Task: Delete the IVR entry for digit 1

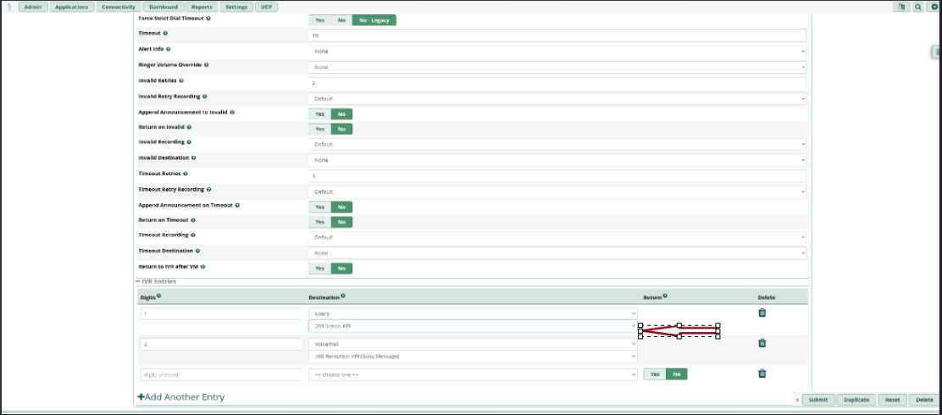Action: coord(762,313)
